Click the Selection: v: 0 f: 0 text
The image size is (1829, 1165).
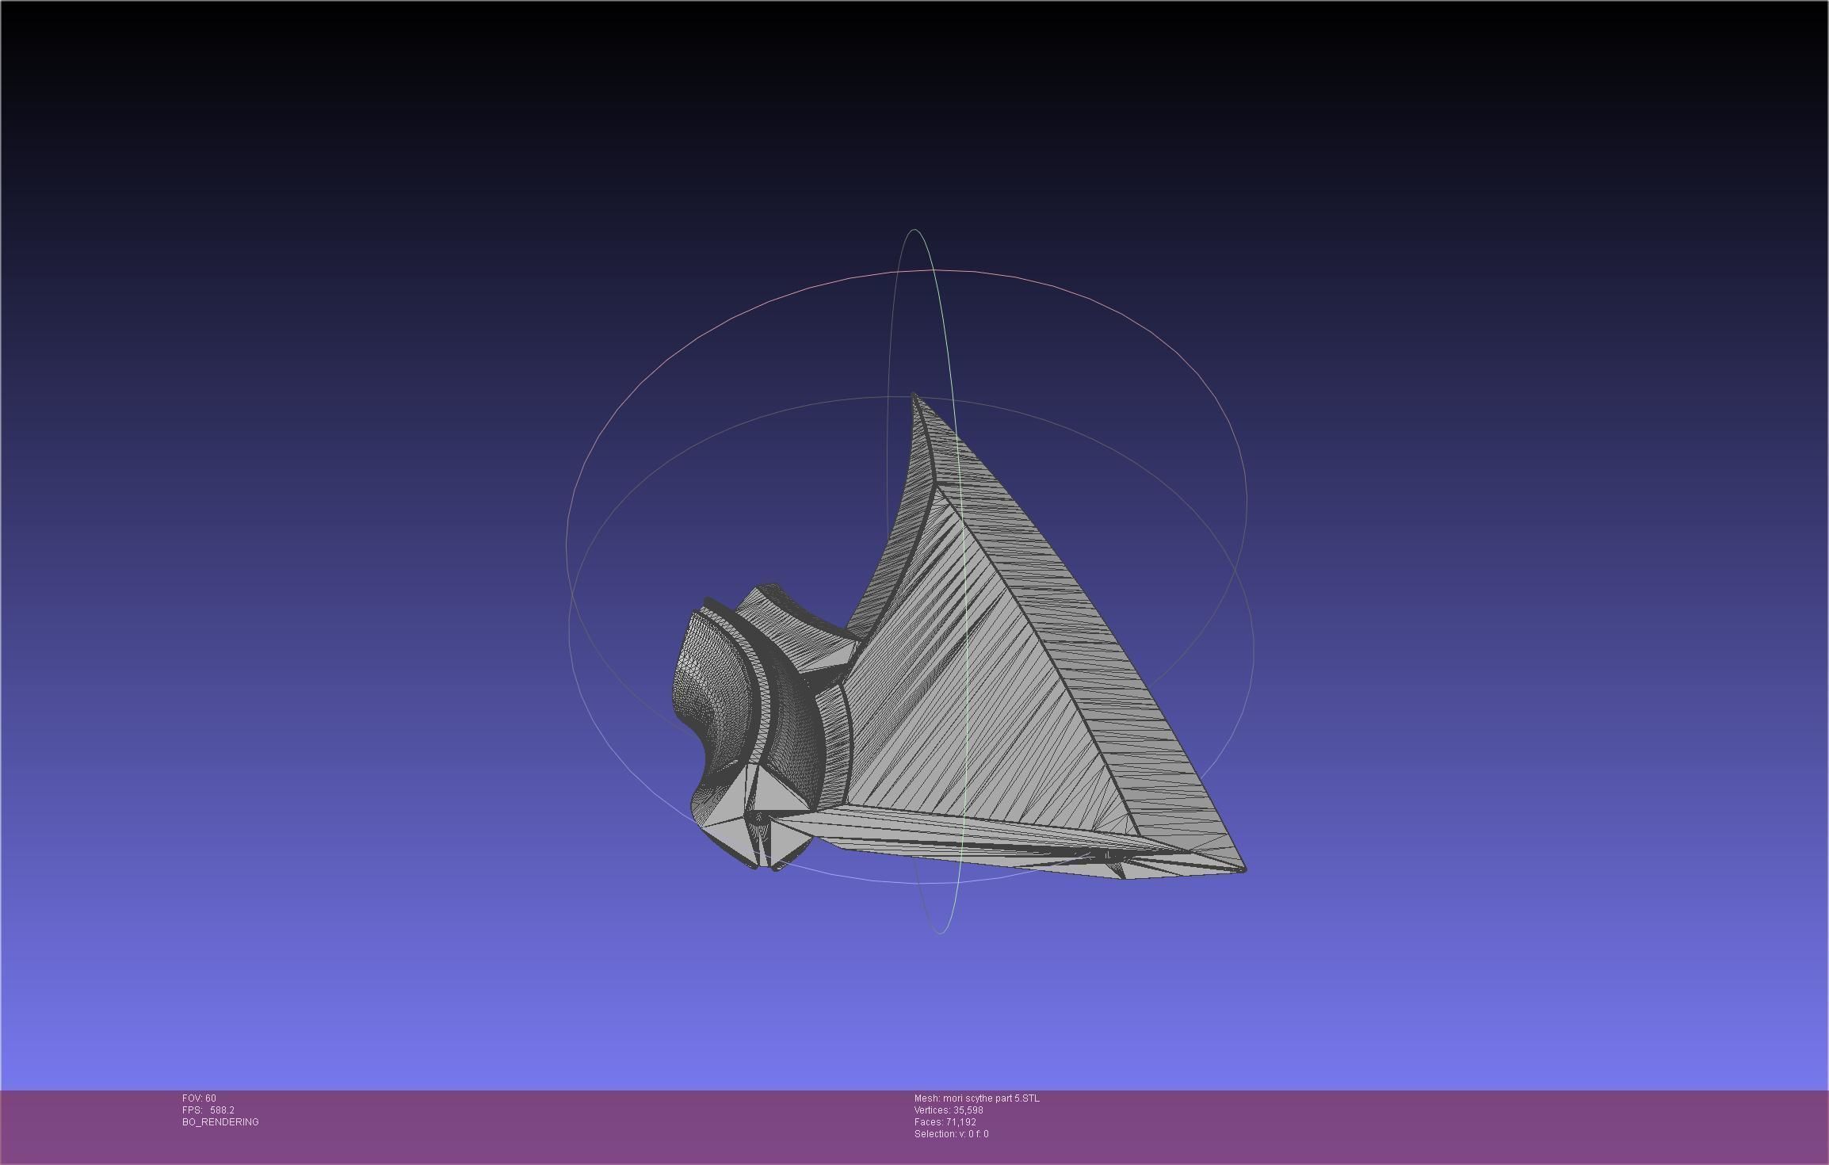(951, 1134)
